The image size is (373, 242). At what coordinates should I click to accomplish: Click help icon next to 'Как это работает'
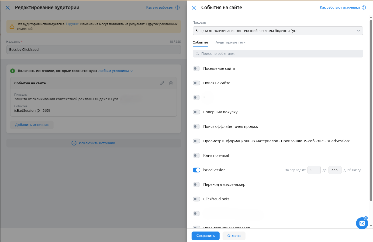[x=178, y=8]
